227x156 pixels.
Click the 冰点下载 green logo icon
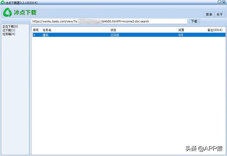tap(7, 12)
